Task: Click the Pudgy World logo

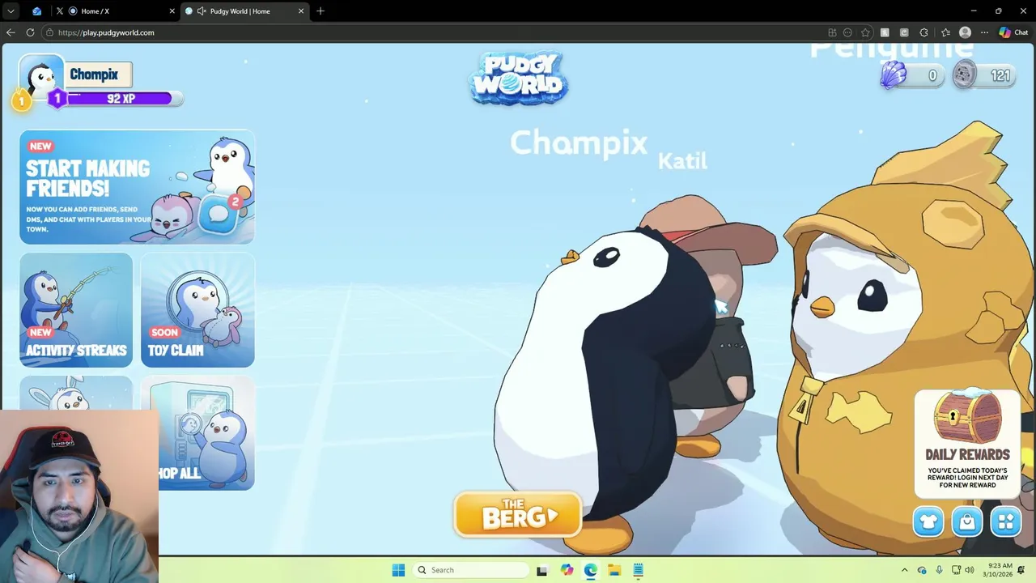Action: point(518,79)
